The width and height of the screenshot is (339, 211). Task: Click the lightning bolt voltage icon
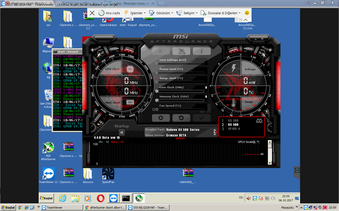234,68
